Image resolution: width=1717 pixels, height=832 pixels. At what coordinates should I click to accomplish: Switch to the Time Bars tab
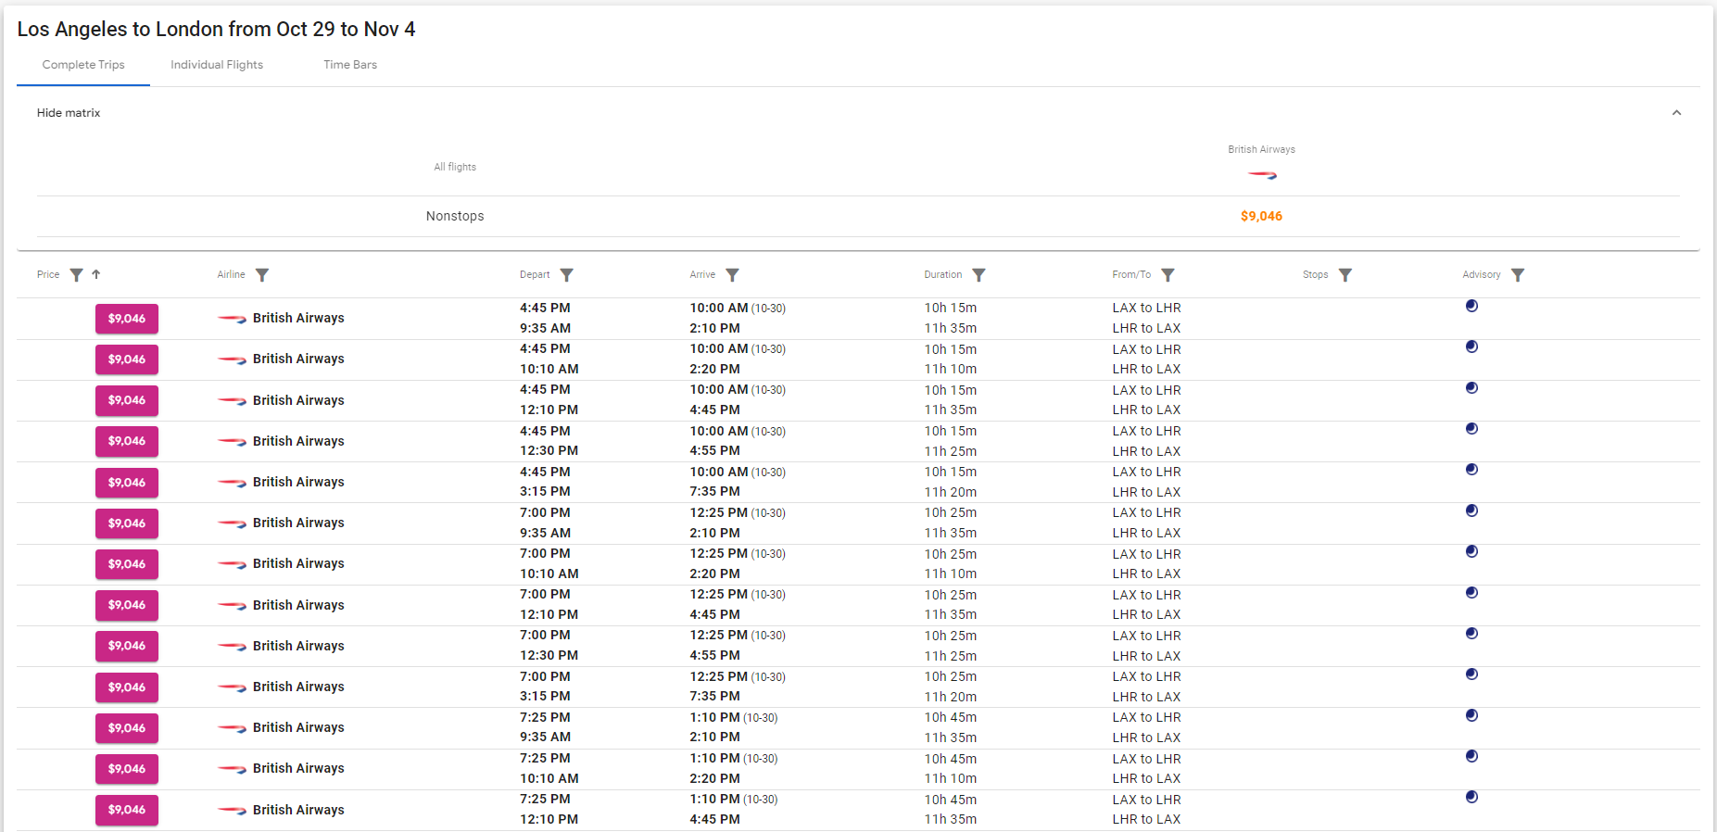point(350,65)
